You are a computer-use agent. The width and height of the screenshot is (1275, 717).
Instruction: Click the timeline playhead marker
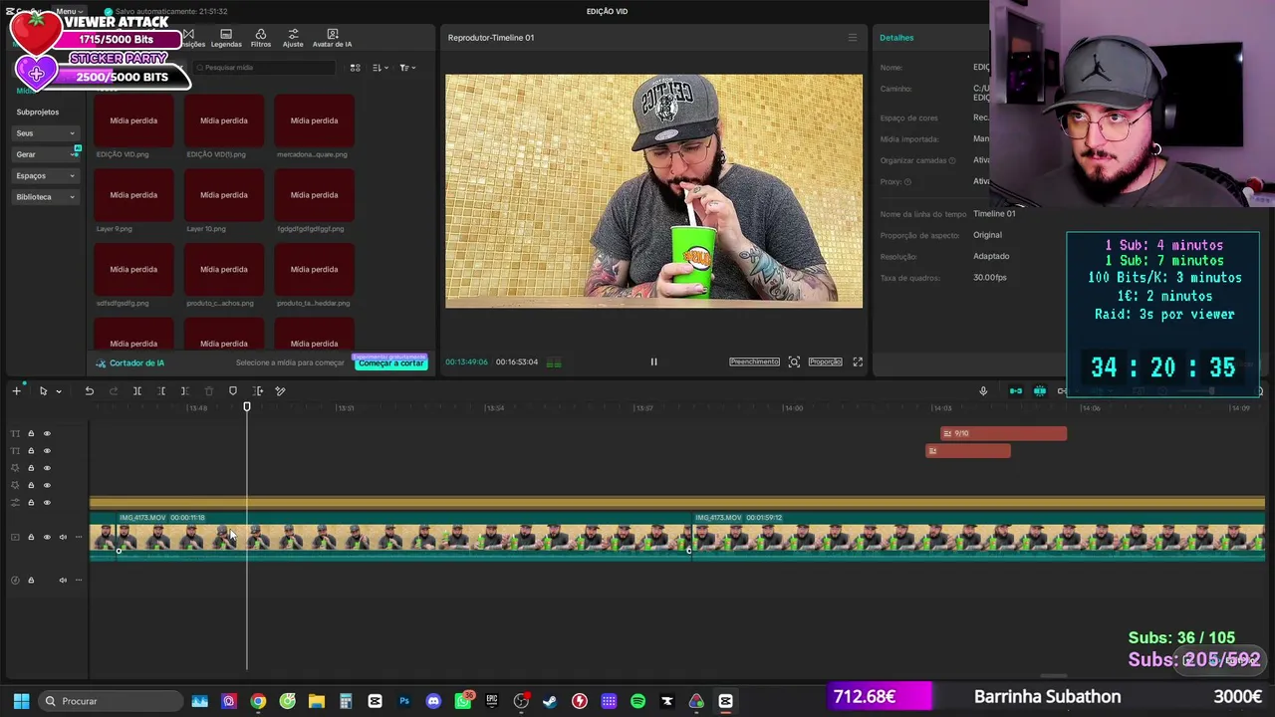(247, 406)
